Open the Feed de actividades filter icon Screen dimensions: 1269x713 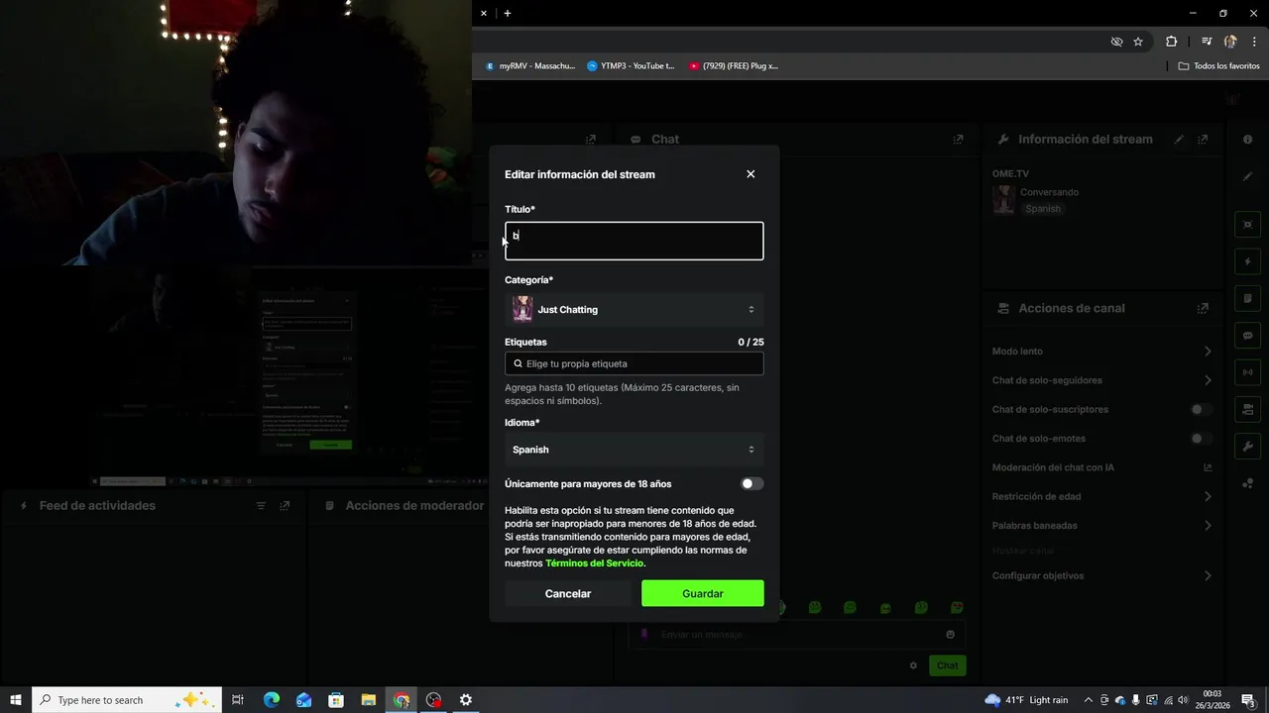261,506
